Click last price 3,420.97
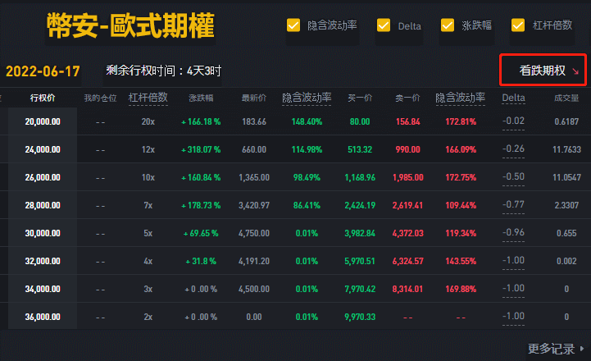The width and height of the screenshot is (591, 361). [253, 206]
